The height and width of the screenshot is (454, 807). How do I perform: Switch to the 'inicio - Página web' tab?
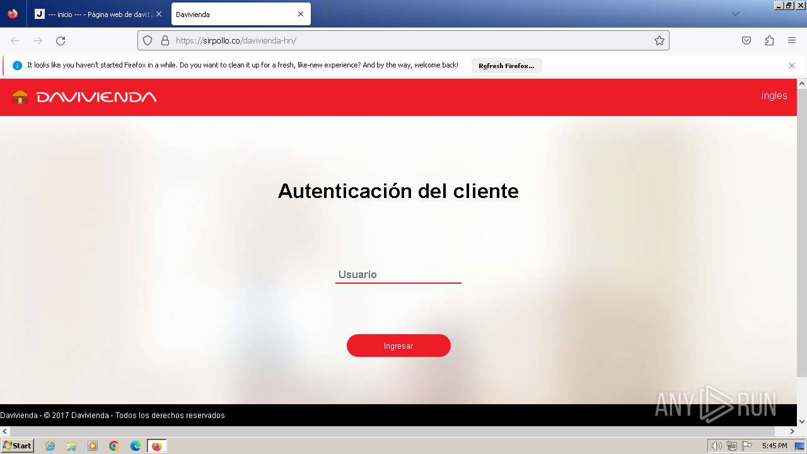99,14
